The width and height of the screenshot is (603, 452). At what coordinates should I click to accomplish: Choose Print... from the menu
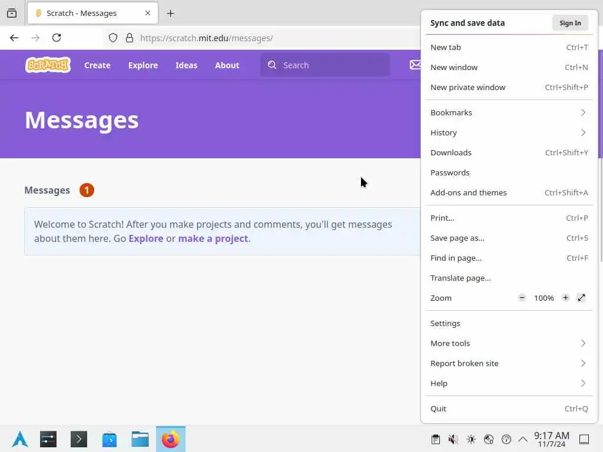[x=509, y=218]
